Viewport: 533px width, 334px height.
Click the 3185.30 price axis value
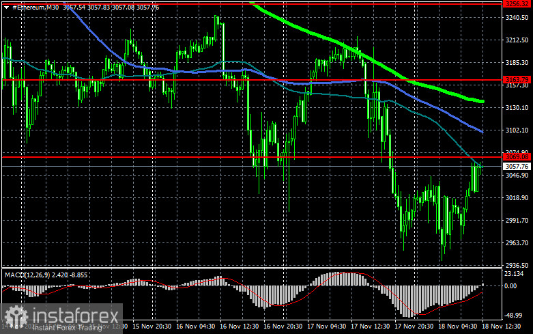tap(517, 63)
